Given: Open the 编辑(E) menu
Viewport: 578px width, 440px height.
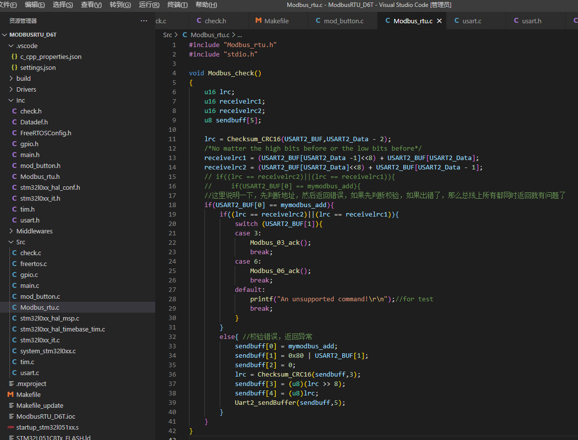Looking at the screenshot, I should (35, 5).
